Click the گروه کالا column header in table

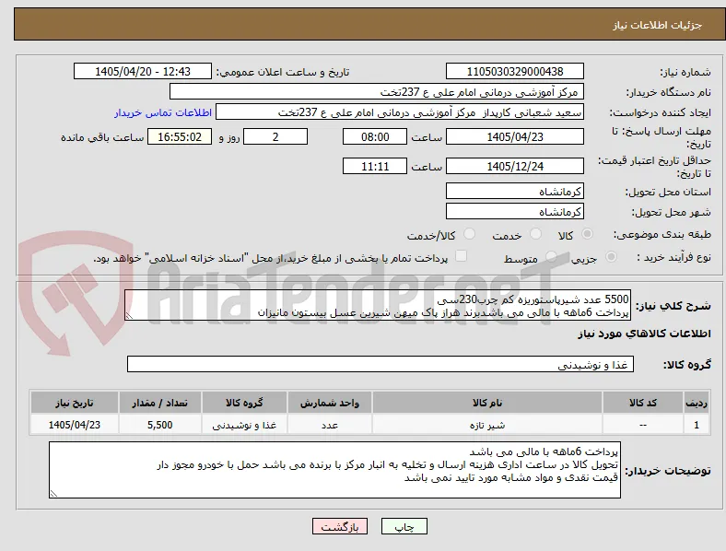[x=244, y=403]
